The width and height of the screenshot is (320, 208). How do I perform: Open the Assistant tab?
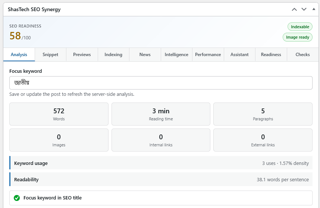click(239, 55)
